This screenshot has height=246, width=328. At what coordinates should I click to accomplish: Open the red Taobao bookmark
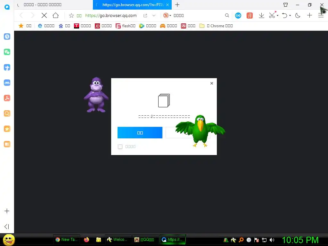(x=188, y=26)
